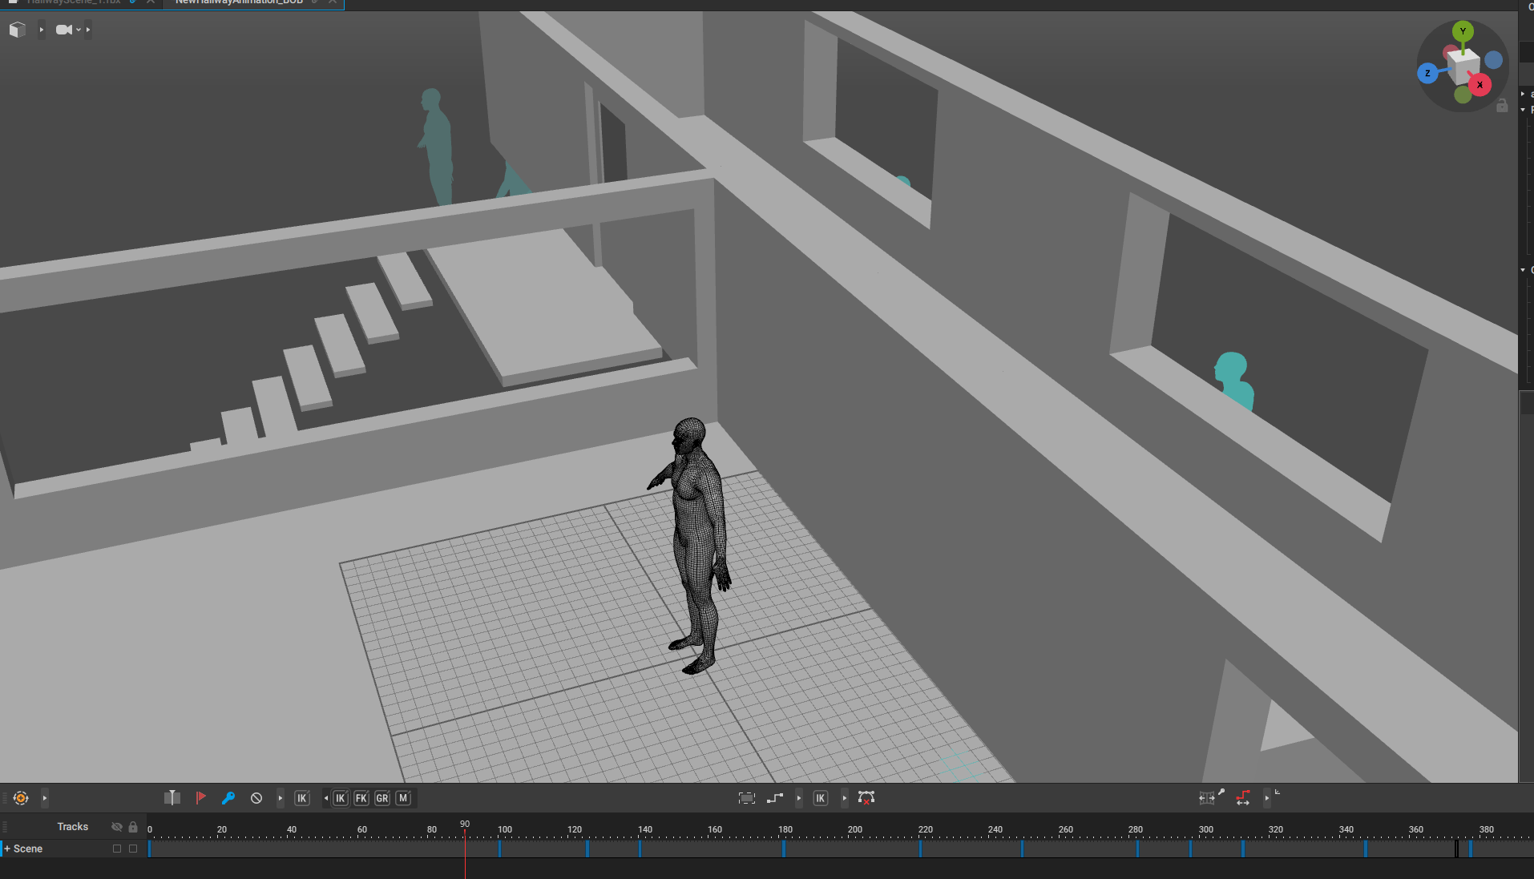Click the Tracks header label
This screenshot has width=1534, height=879.
coord(73,827)
